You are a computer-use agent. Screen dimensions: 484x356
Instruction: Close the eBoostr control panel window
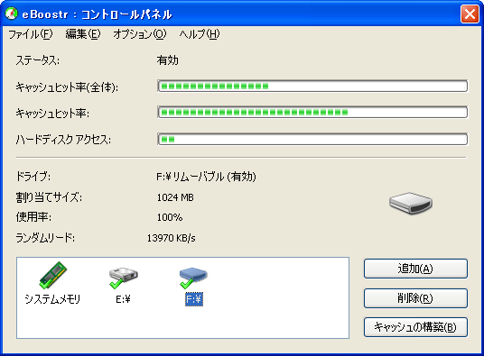click(x=470, y=14)
